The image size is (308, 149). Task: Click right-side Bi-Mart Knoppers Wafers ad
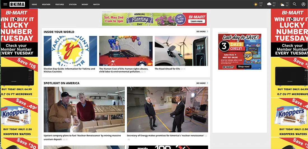point(289,117)
